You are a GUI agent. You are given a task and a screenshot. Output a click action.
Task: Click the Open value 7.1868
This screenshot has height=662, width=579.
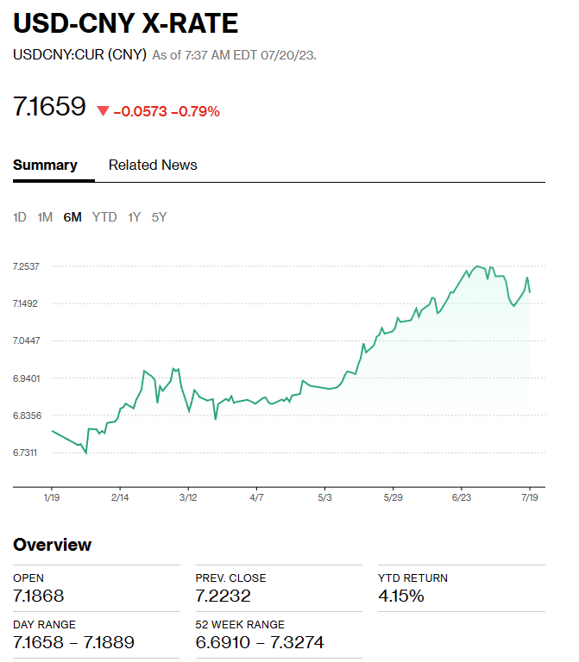[39, 596]
